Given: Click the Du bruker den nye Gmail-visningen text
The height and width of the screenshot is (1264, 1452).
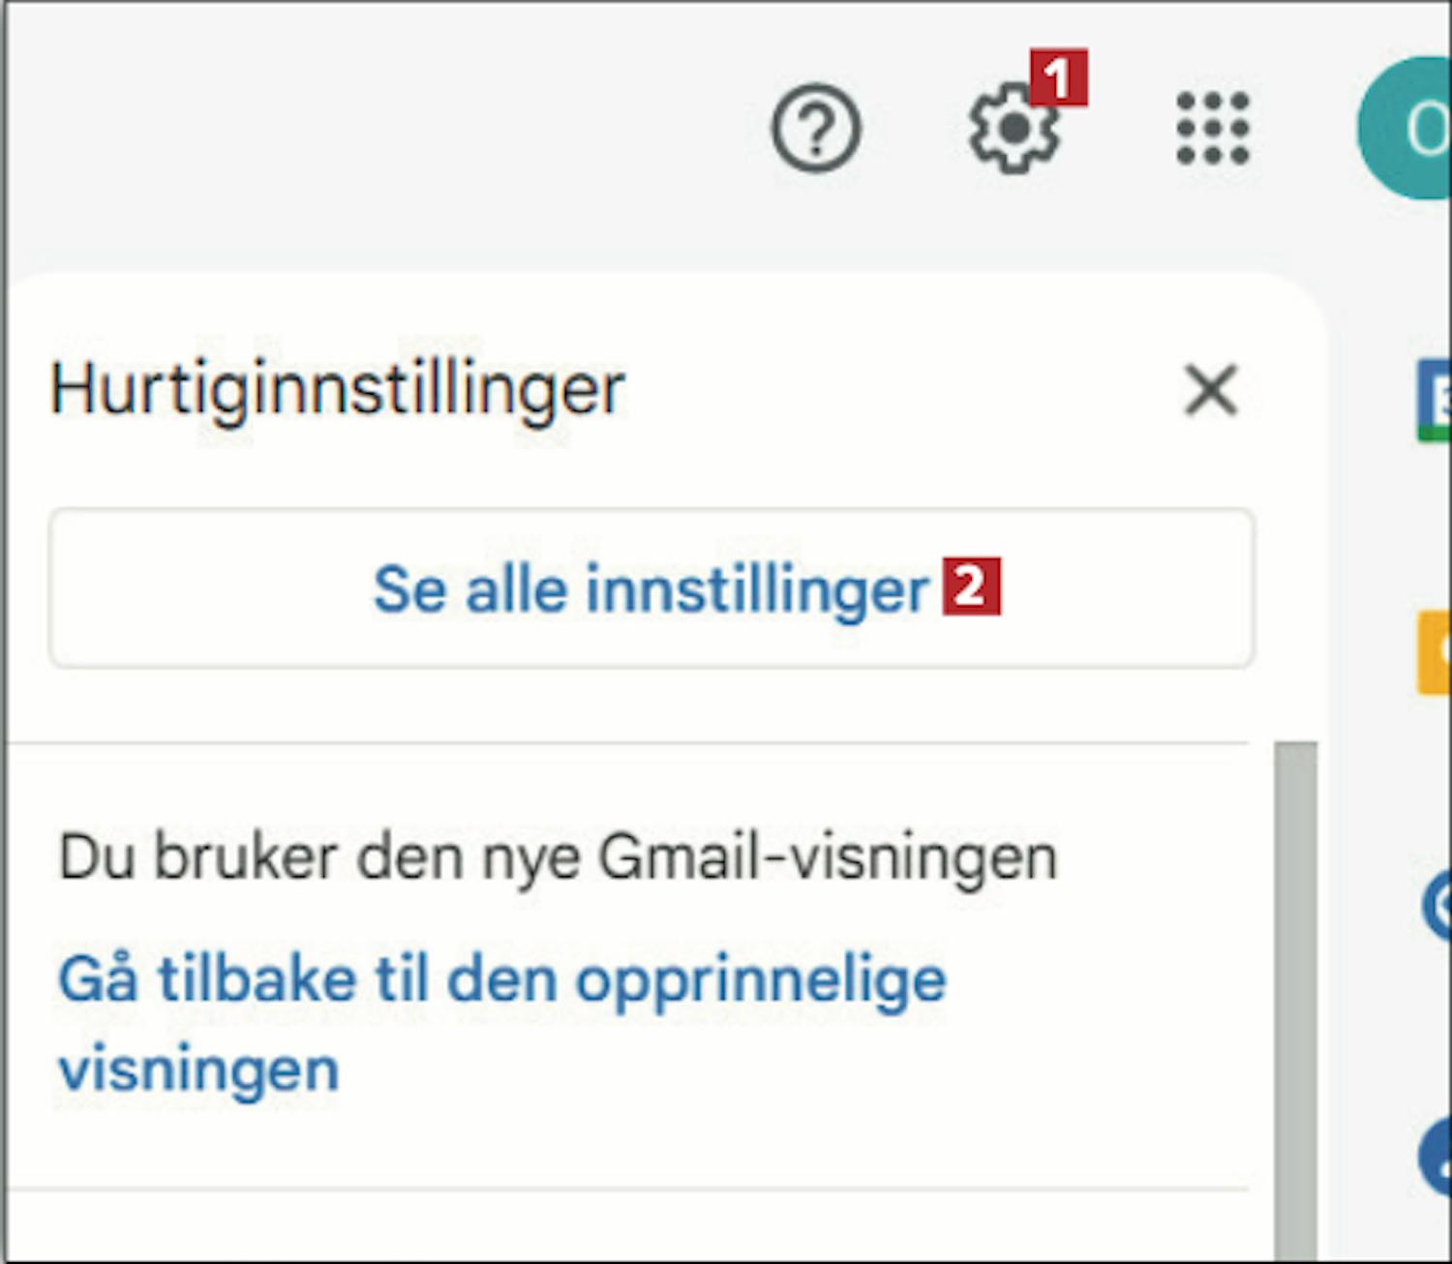Looking at the screenshot, I should point(558,858).
